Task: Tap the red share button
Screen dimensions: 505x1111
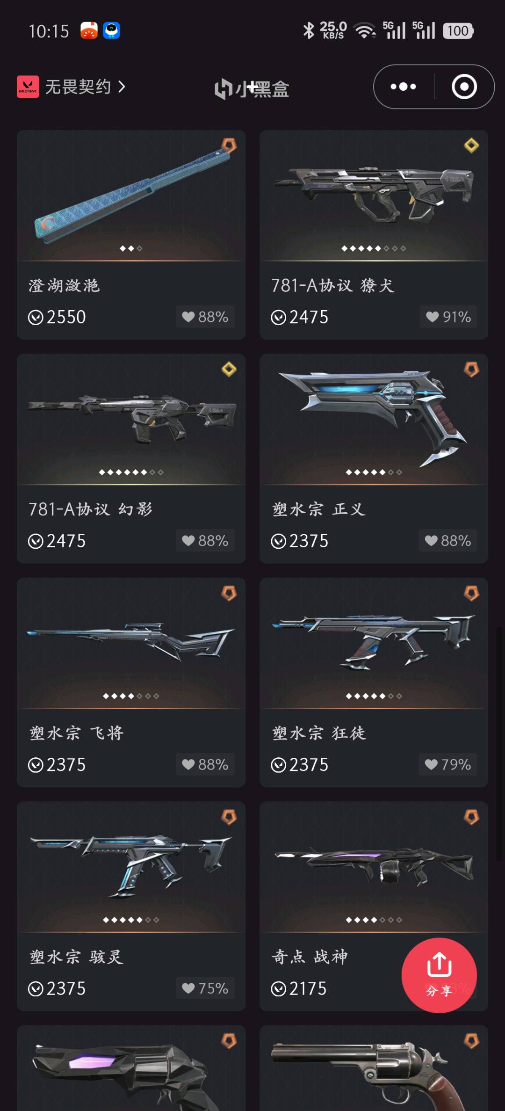Action: click(439, 975)
